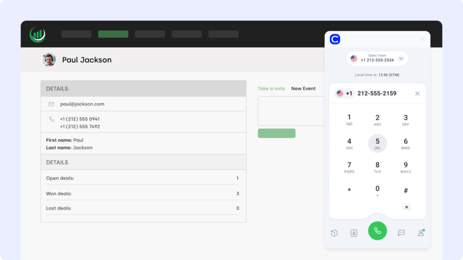Click the green CRM logo
The image size is (463, 260).
pyautogui.click(x=37, y=34)
